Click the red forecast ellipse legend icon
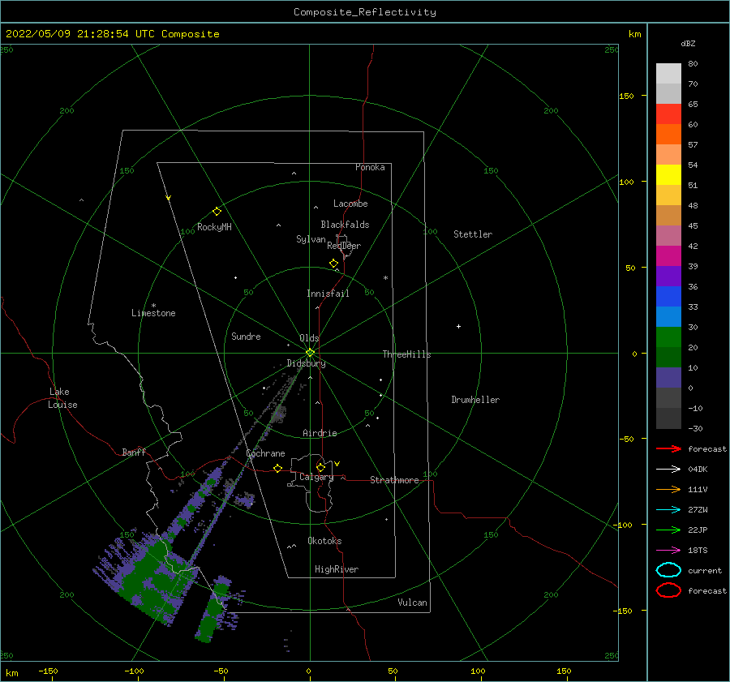The height and width of the screenshot is (682, 730). click(x=669, y=590)
